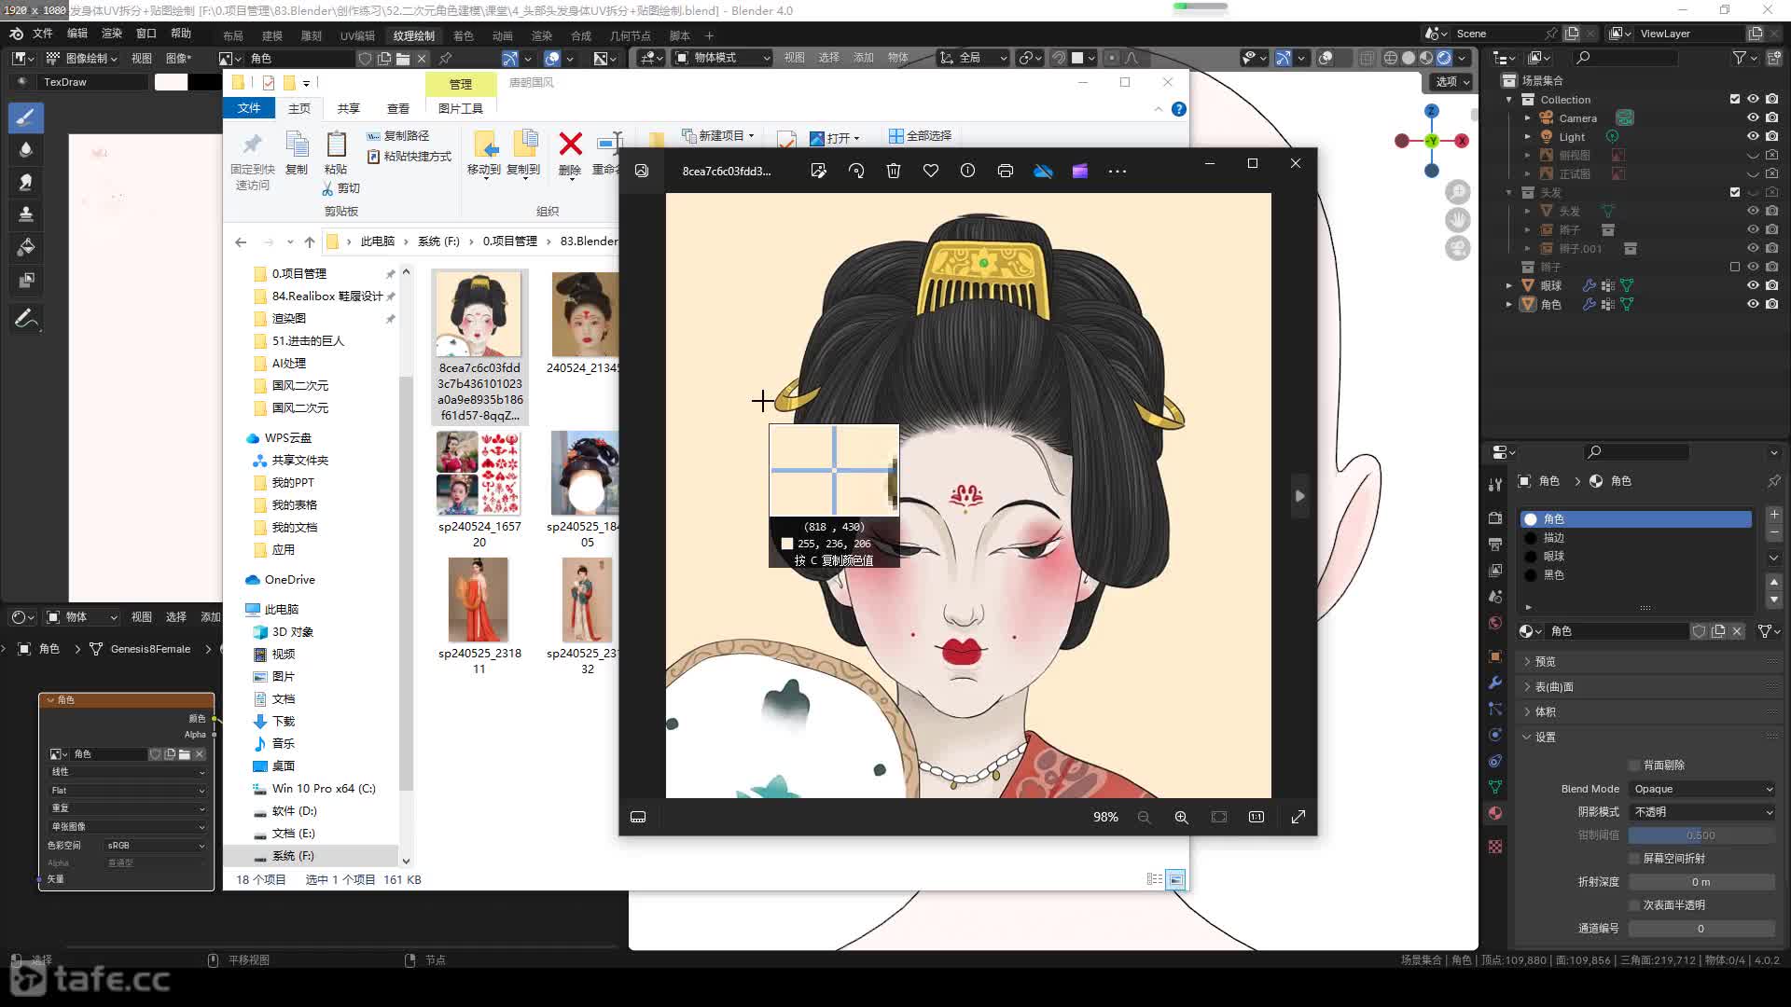Viewport: 1791px width, 1007px height.
Task: Open the image info panel in Photos
Action: [x=968, y=171]
